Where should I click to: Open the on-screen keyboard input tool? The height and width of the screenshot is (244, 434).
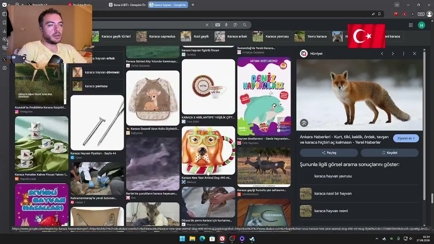click(x=218, y=25)
